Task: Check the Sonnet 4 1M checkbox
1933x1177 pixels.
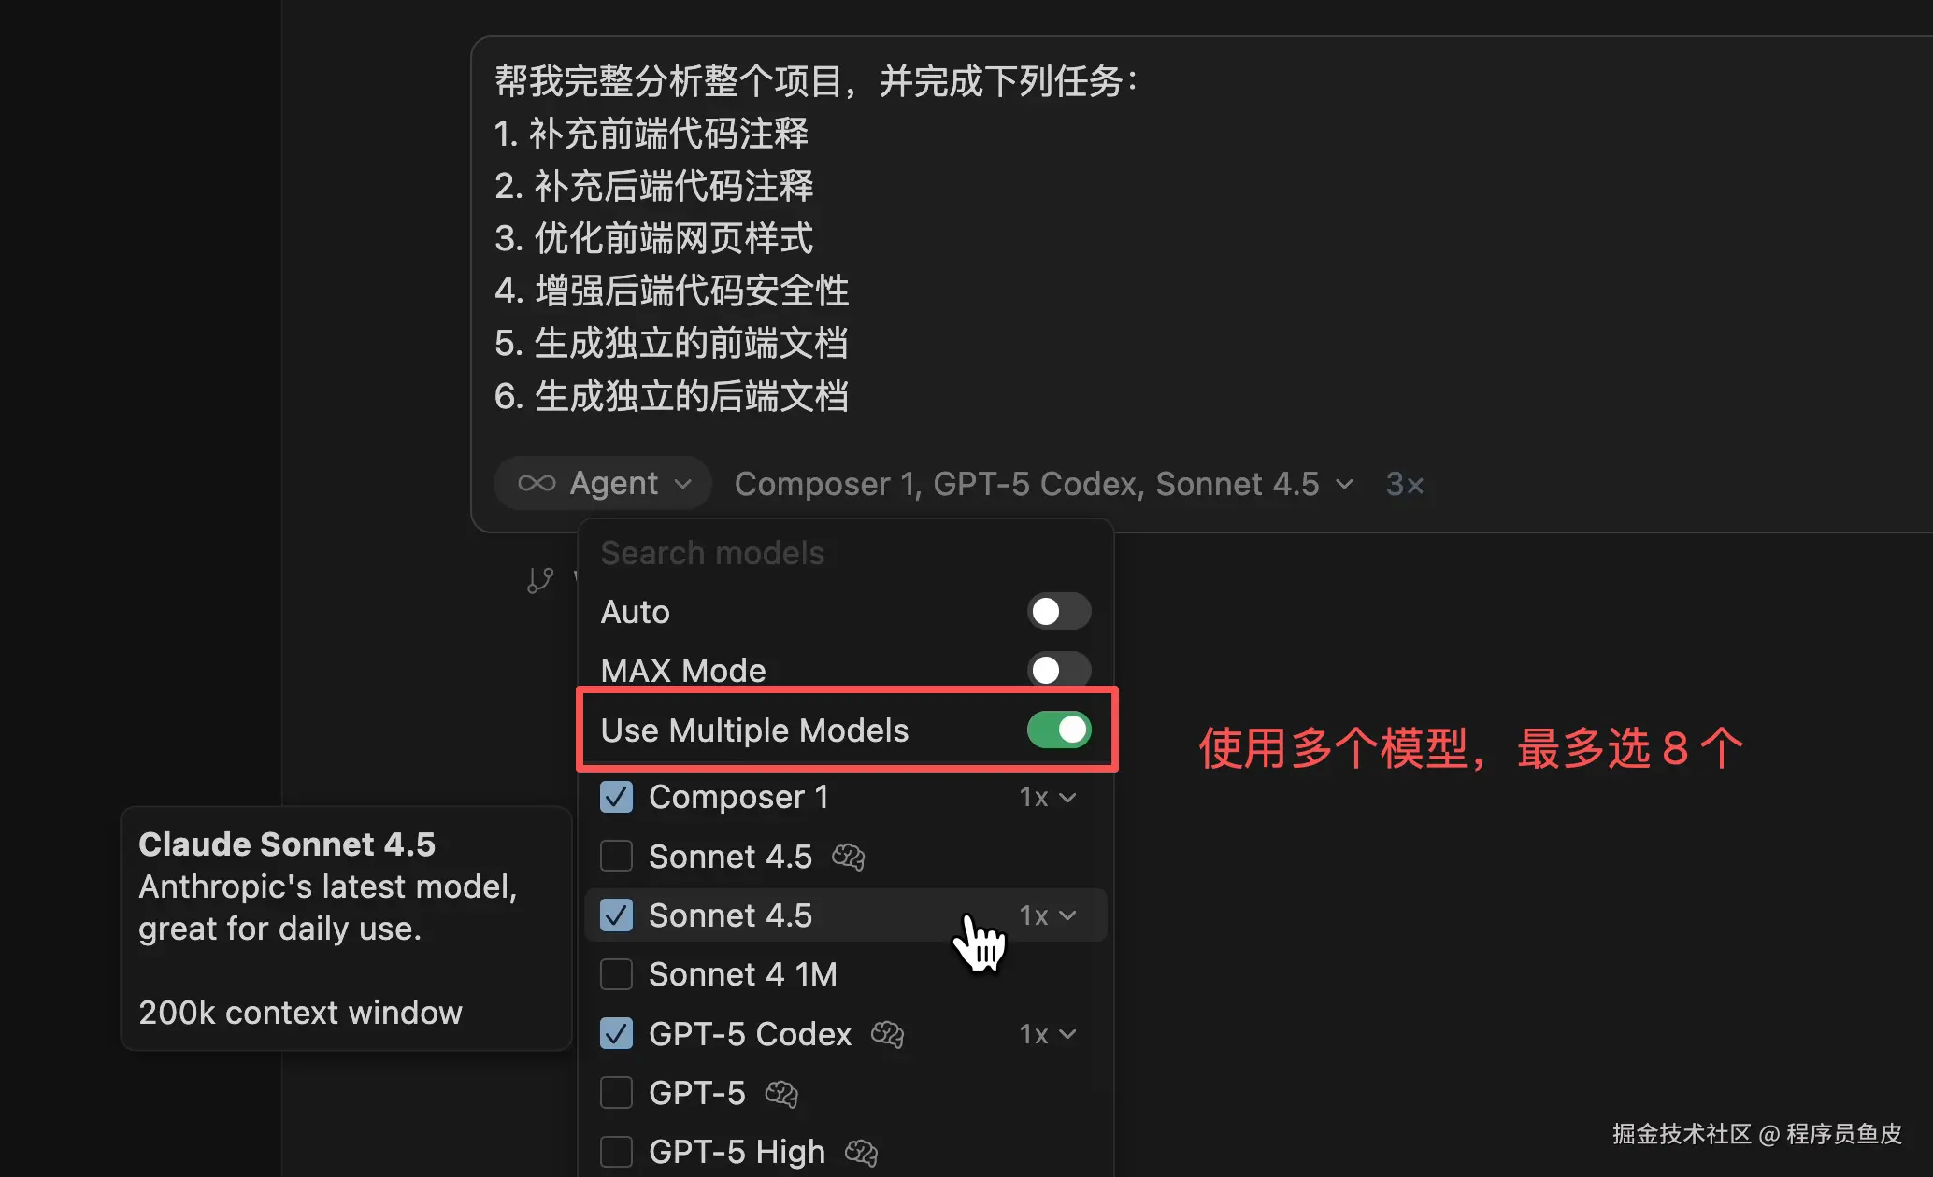Action: pyautogui.click(x=616, y=974)
